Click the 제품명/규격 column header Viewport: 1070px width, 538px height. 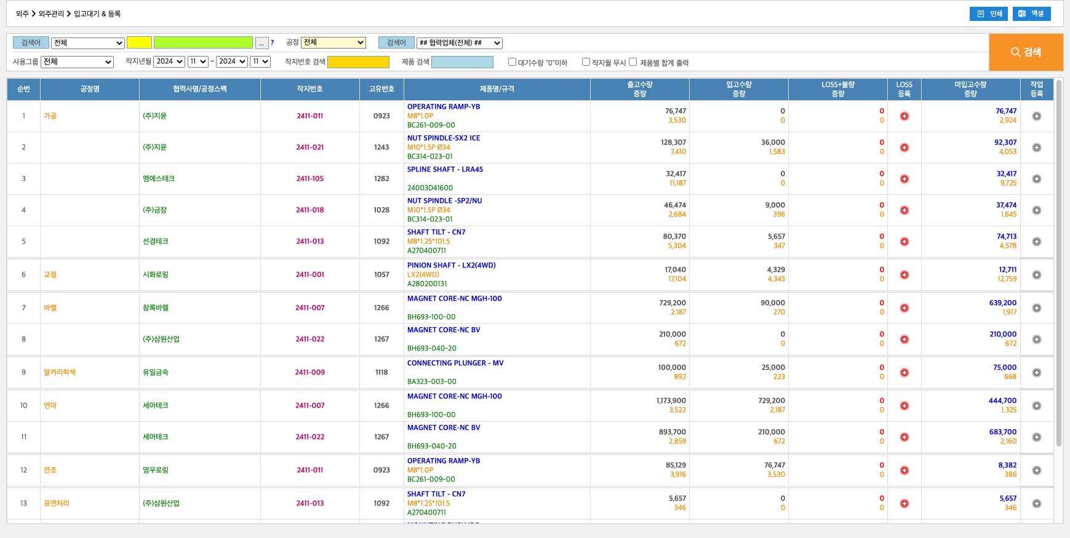coord(497,89)
